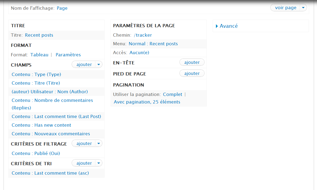The height and width of the screenshot is (190, 317).
Task: Open dropdown arrow beside Champs ajouter button
Action: click(x=99, y=65)
